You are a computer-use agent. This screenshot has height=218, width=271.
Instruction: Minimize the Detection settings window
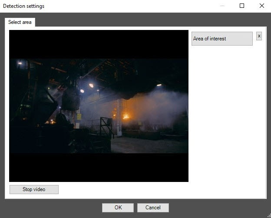click(222, 6)
